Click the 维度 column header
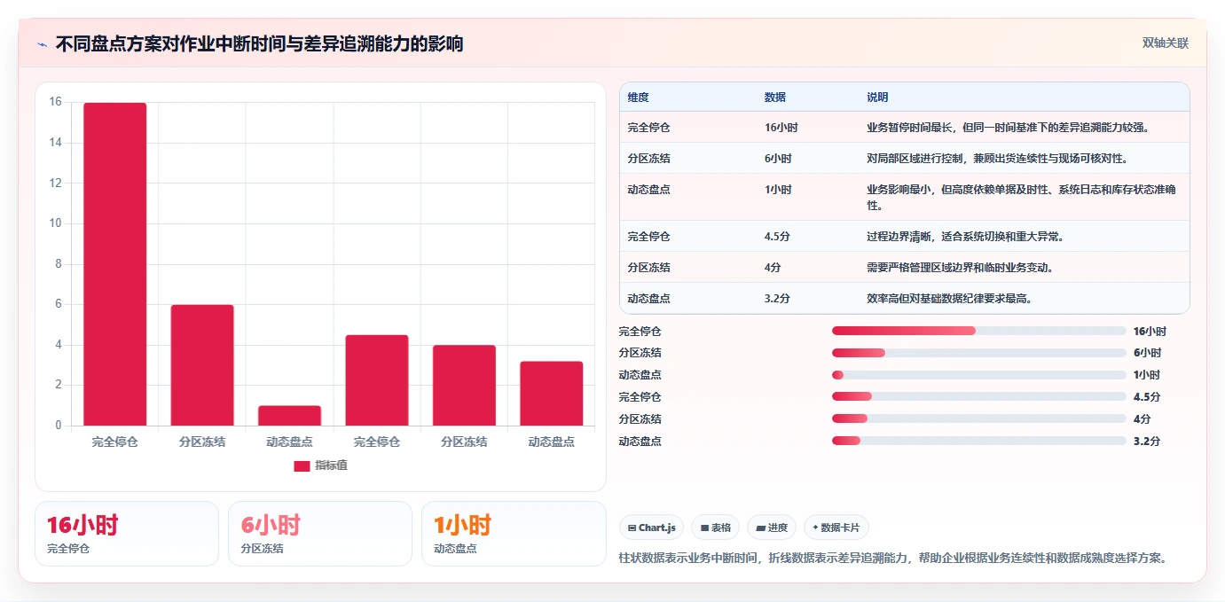 [638, 98]
